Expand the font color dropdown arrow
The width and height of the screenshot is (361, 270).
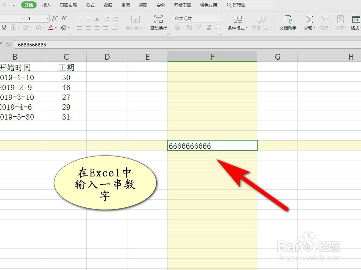[56, 27]
